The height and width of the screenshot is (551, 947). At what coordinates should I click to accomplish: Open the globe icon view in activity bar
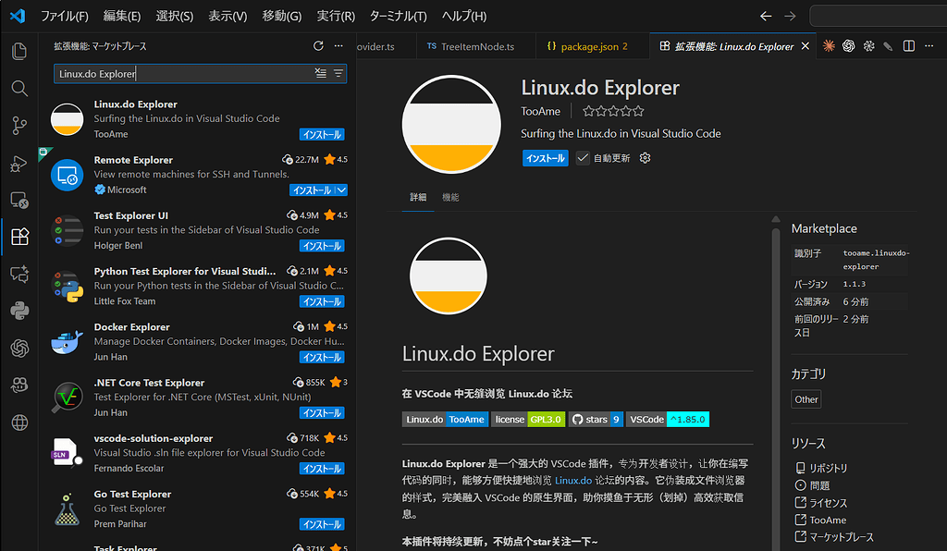[x=19, y=422]
